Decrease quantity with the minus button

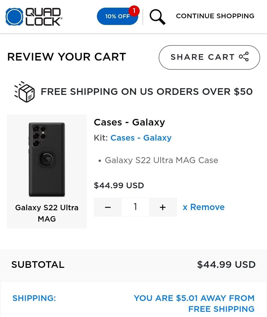pos(108,207)
